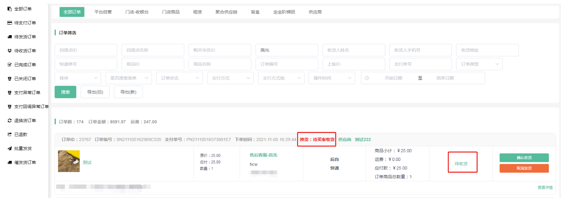The width and height of the screenshot is (561, 201).
Task: Switch to the 盲盒 tab
Action: pos(255,12)
